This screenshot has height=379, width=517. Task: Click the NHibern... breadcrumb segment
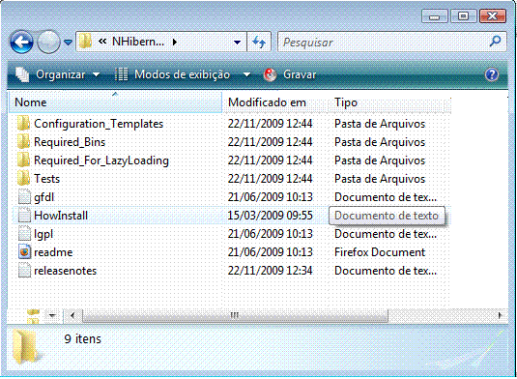point(138,42)
